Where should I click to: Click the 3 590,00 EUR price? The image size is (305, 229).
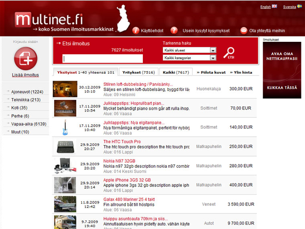click(x=241, y=204)
